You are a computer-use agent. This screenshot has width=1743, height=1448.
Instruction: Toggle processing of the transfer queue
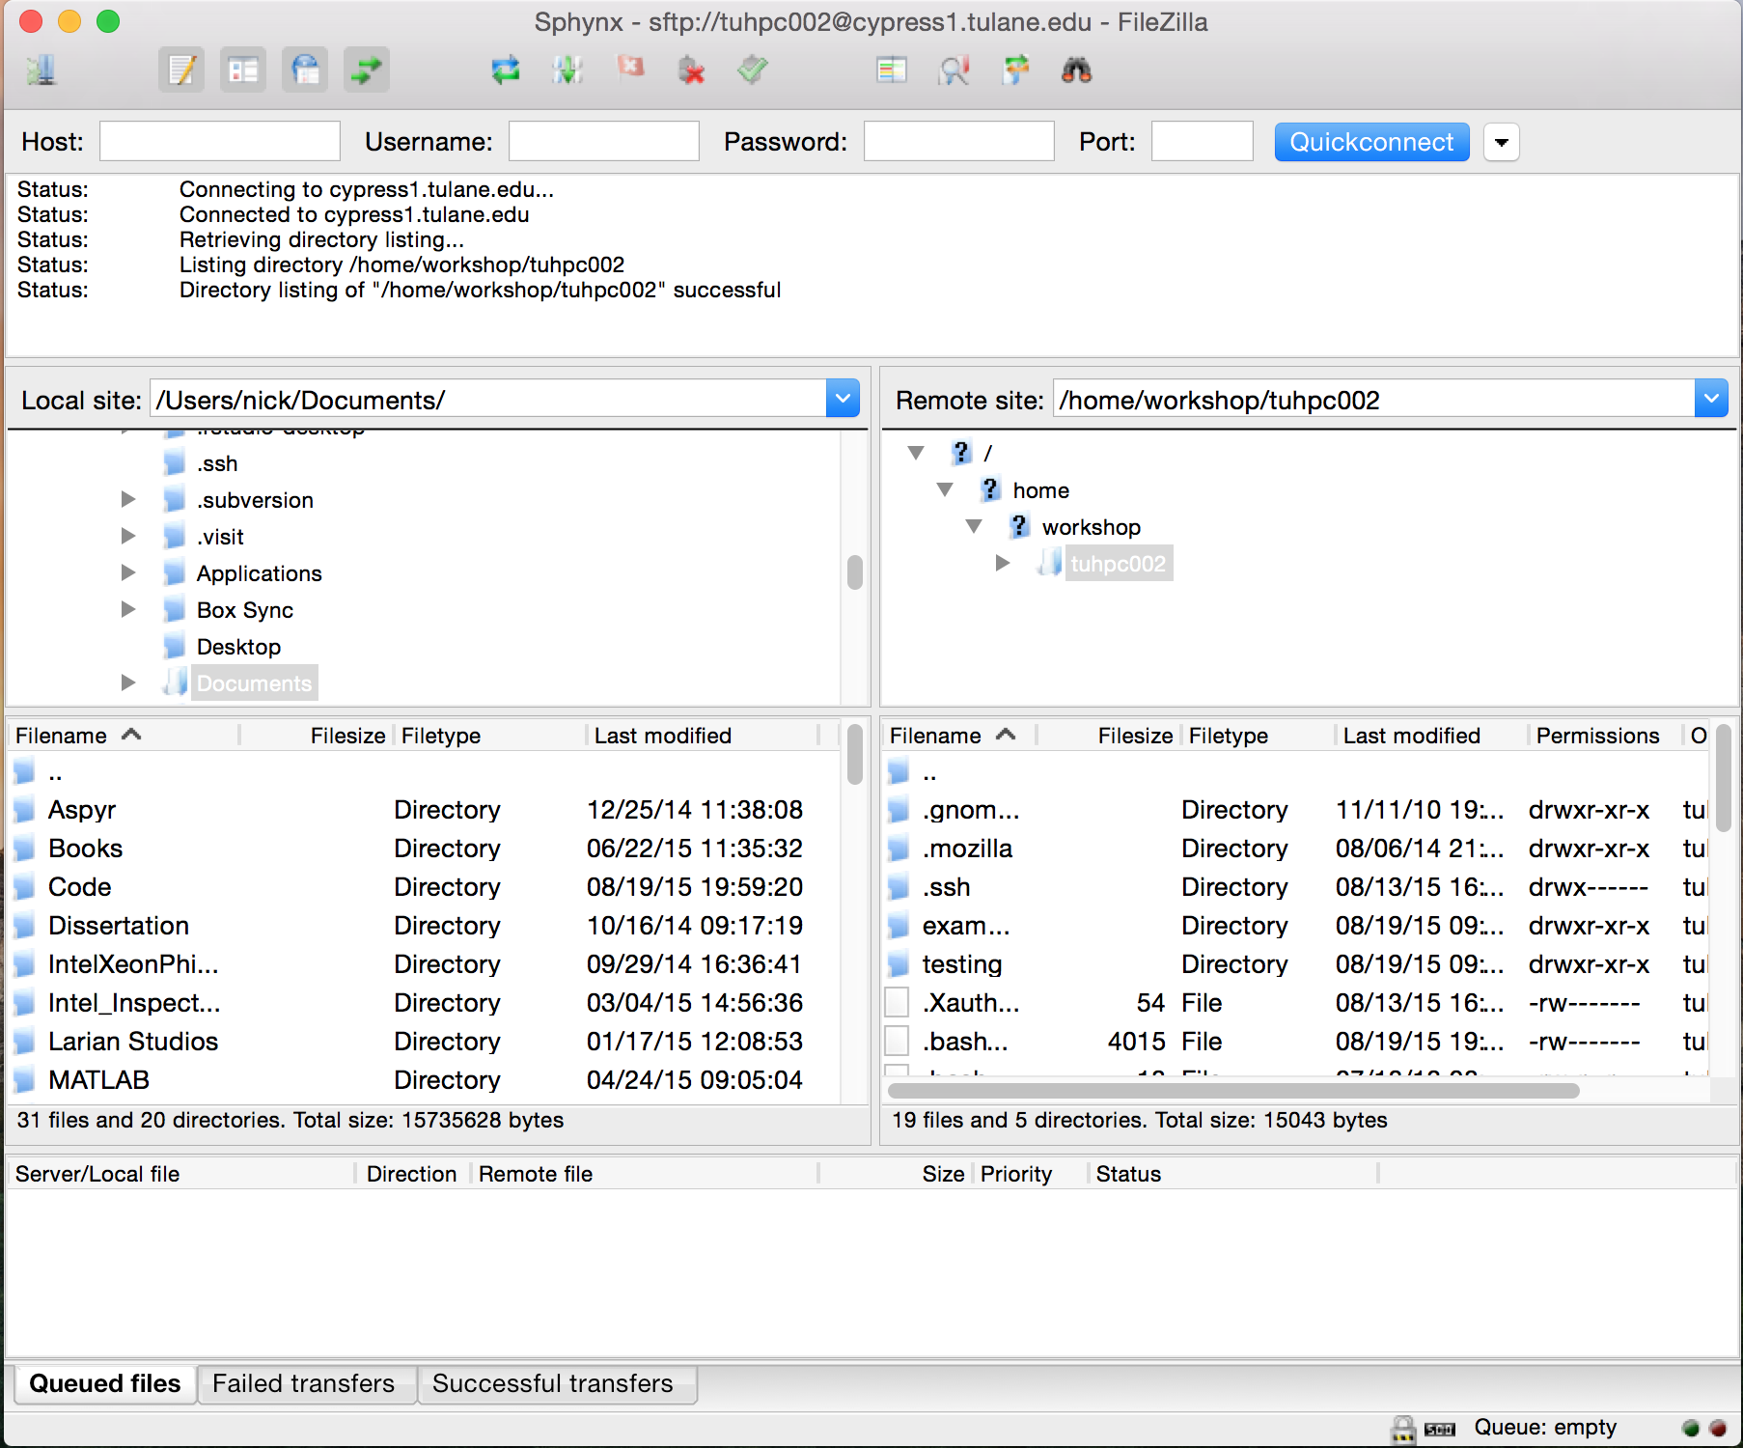[567, 70]
